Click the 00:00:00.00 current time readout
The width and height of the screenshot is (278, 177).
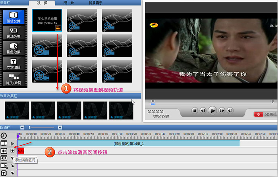[x=155, y=112]
